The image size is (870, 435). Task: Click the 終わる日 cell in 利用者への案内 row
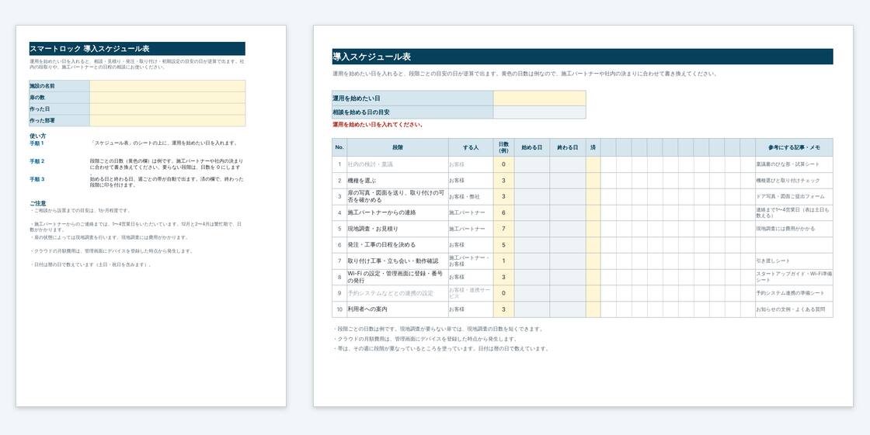[568, 309]
